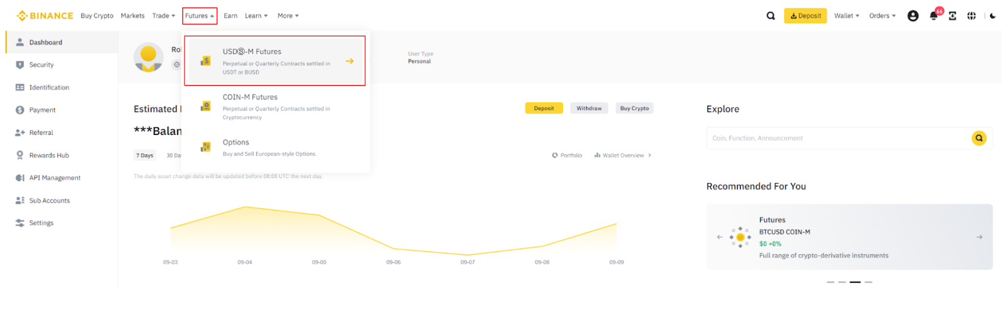Click the Personal user type text
The height and width of the screenshot is (325, 1002).
point(420,61)
